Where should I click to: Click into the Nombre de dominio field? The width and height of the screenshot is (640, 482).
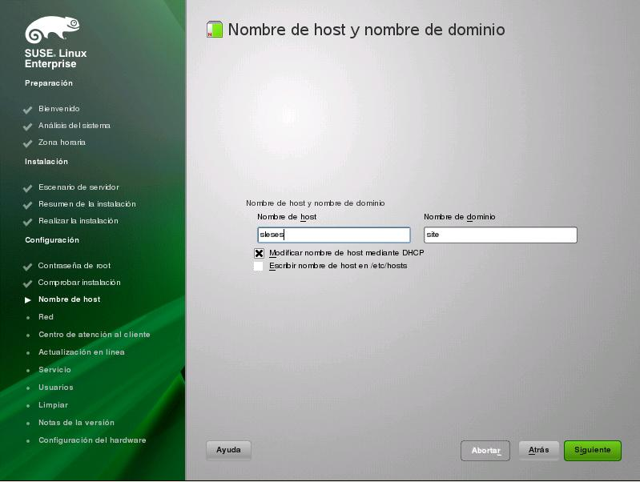(501, 235)
